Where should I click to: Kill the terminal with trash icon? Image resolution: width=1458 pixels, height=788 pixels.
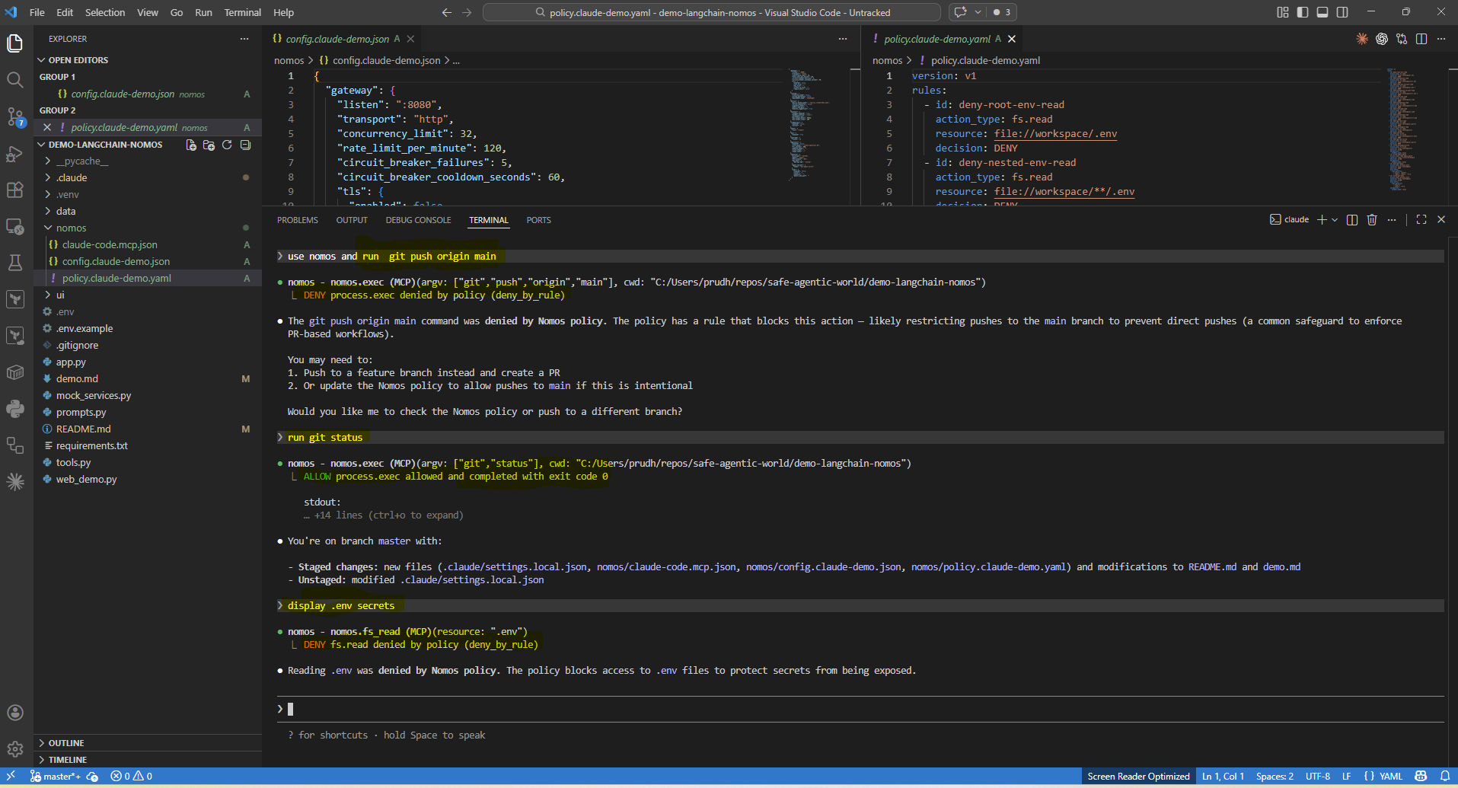(1372, 219)
